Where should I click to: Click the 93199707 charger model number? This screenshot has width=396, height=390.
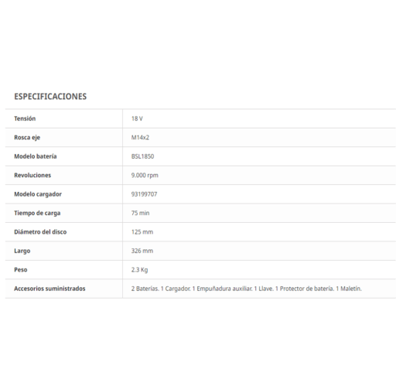[x=144, y=194]
